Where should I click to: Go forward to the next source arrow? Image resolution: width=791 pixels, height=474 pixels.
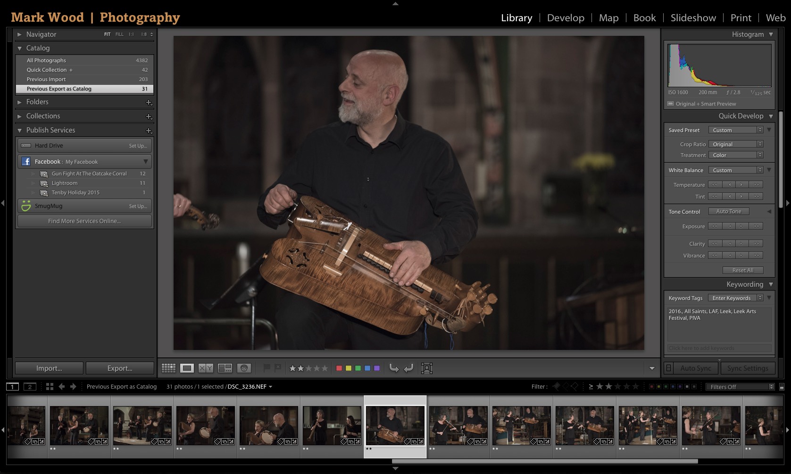pos(73,387)
